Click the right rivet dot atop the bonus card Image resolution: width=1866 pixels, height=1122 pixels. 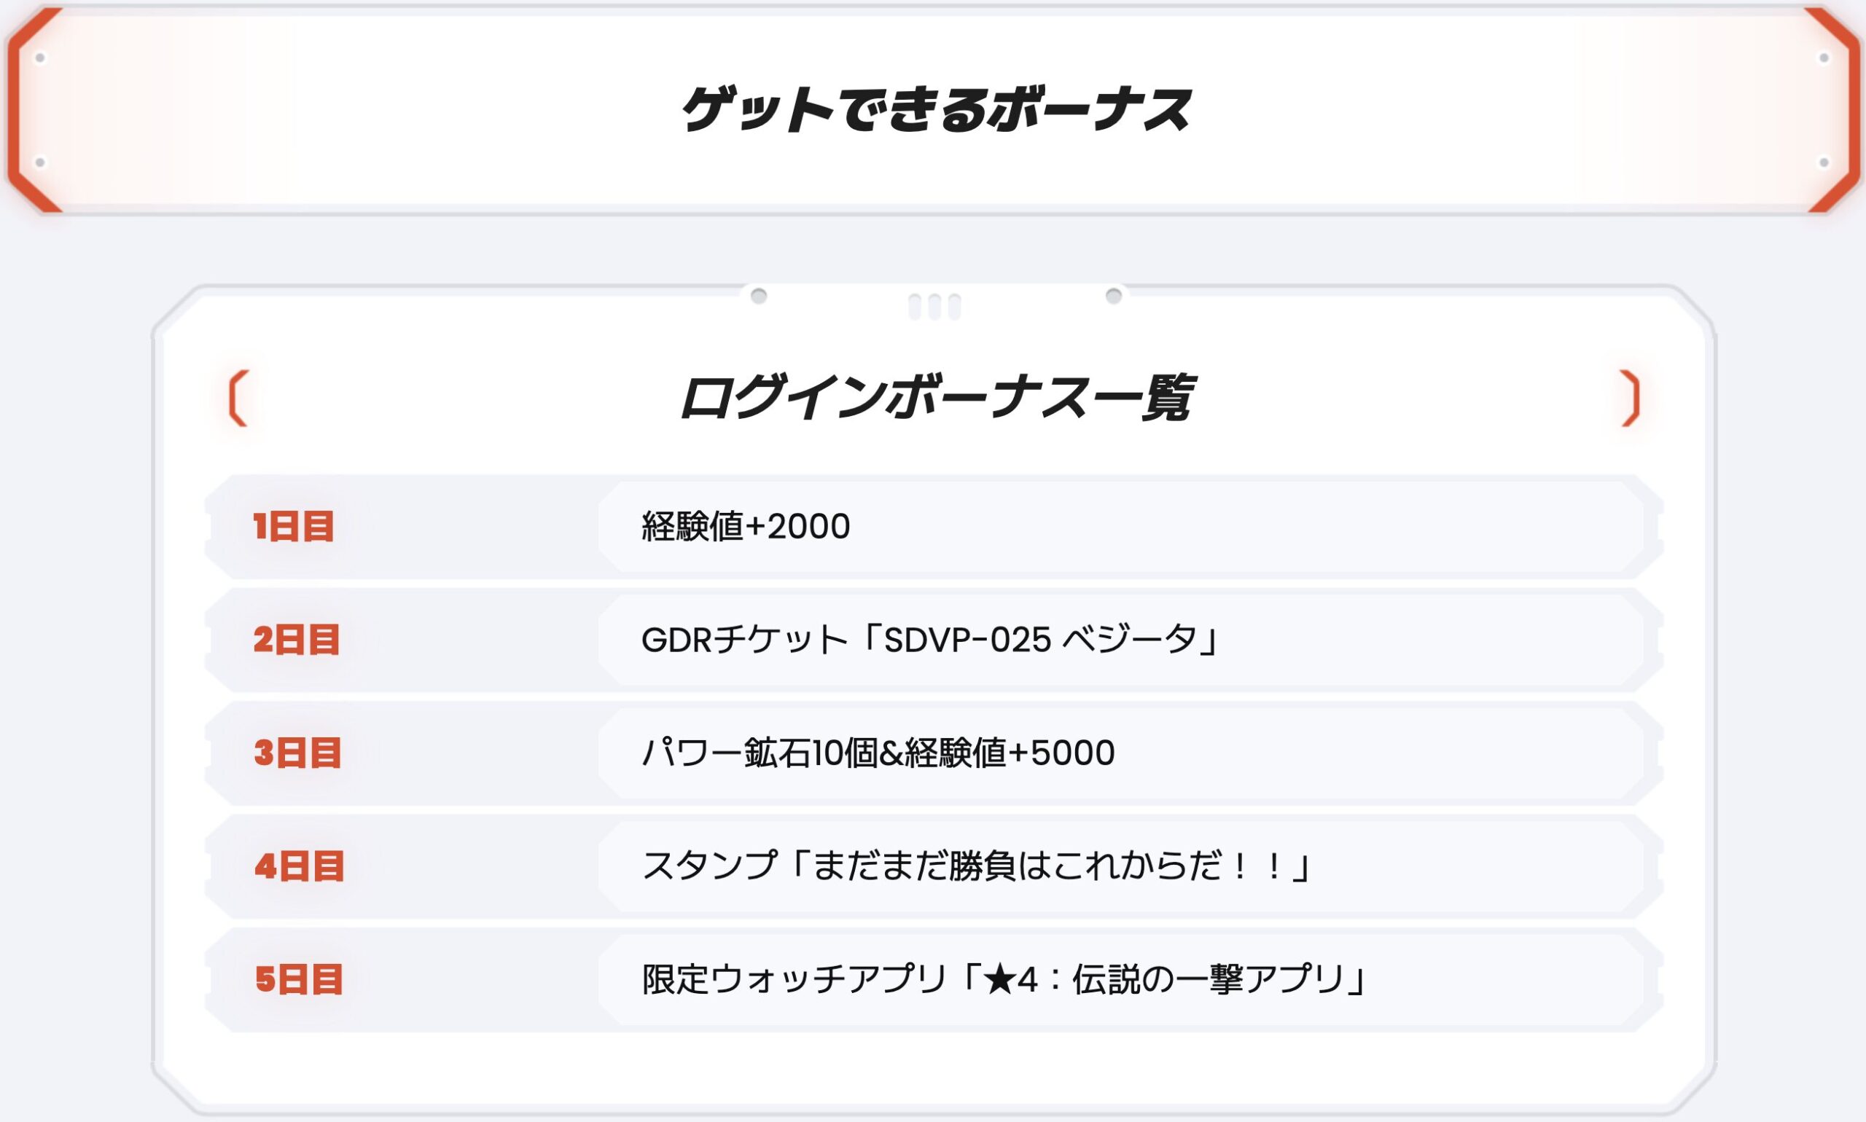pyautogui.click(x=1113, y=296)
